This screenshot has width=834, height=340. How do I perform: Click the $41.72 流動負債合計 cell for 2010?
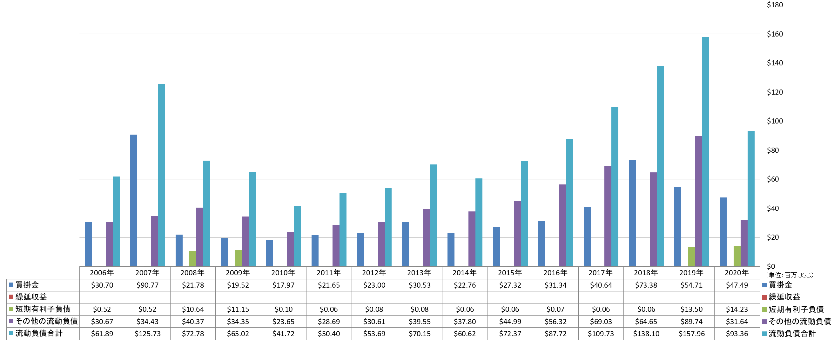[283, 334]
